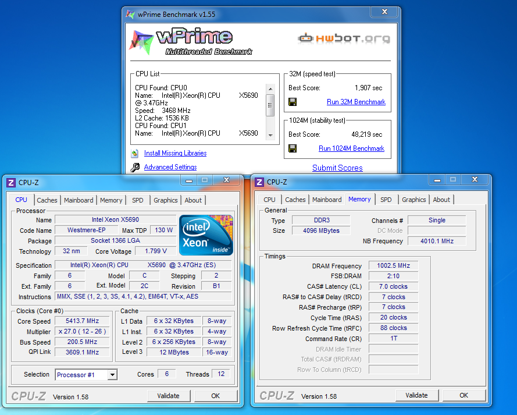
Task: Switch to Graphics tab in right CPU-Z
Action: (x=414, y=200)
